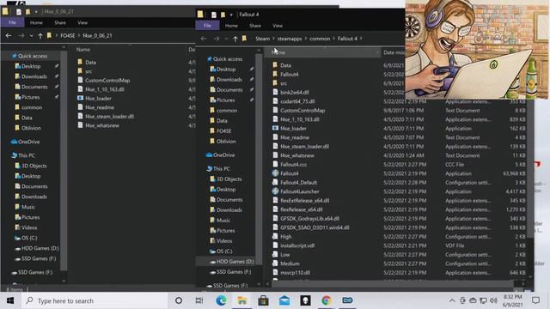Open Mail app from taskbar
This screenshot has width=550, height=309.
coord(284,300)
